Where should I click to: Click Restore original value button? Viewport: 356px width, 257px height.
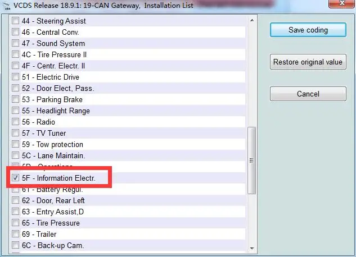(x=308, y=62)
